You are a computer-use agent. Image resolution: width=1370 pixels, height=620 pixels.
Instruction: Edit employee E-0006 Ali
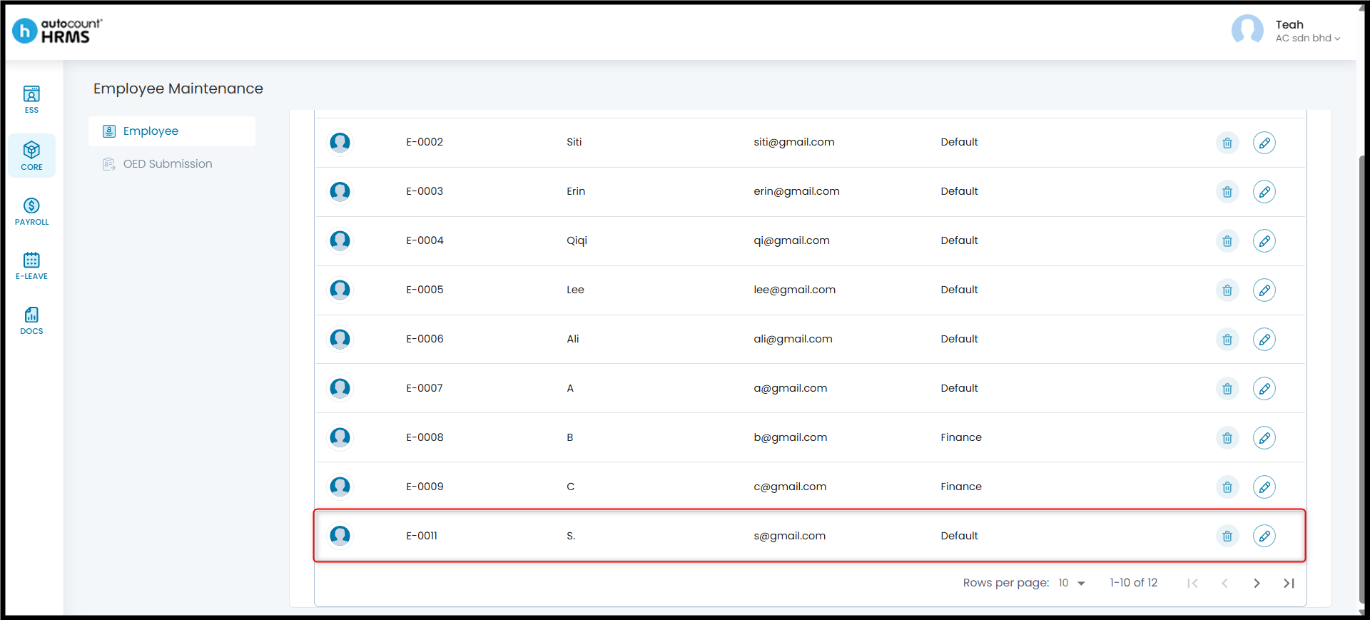click(x=1264, y=340)
